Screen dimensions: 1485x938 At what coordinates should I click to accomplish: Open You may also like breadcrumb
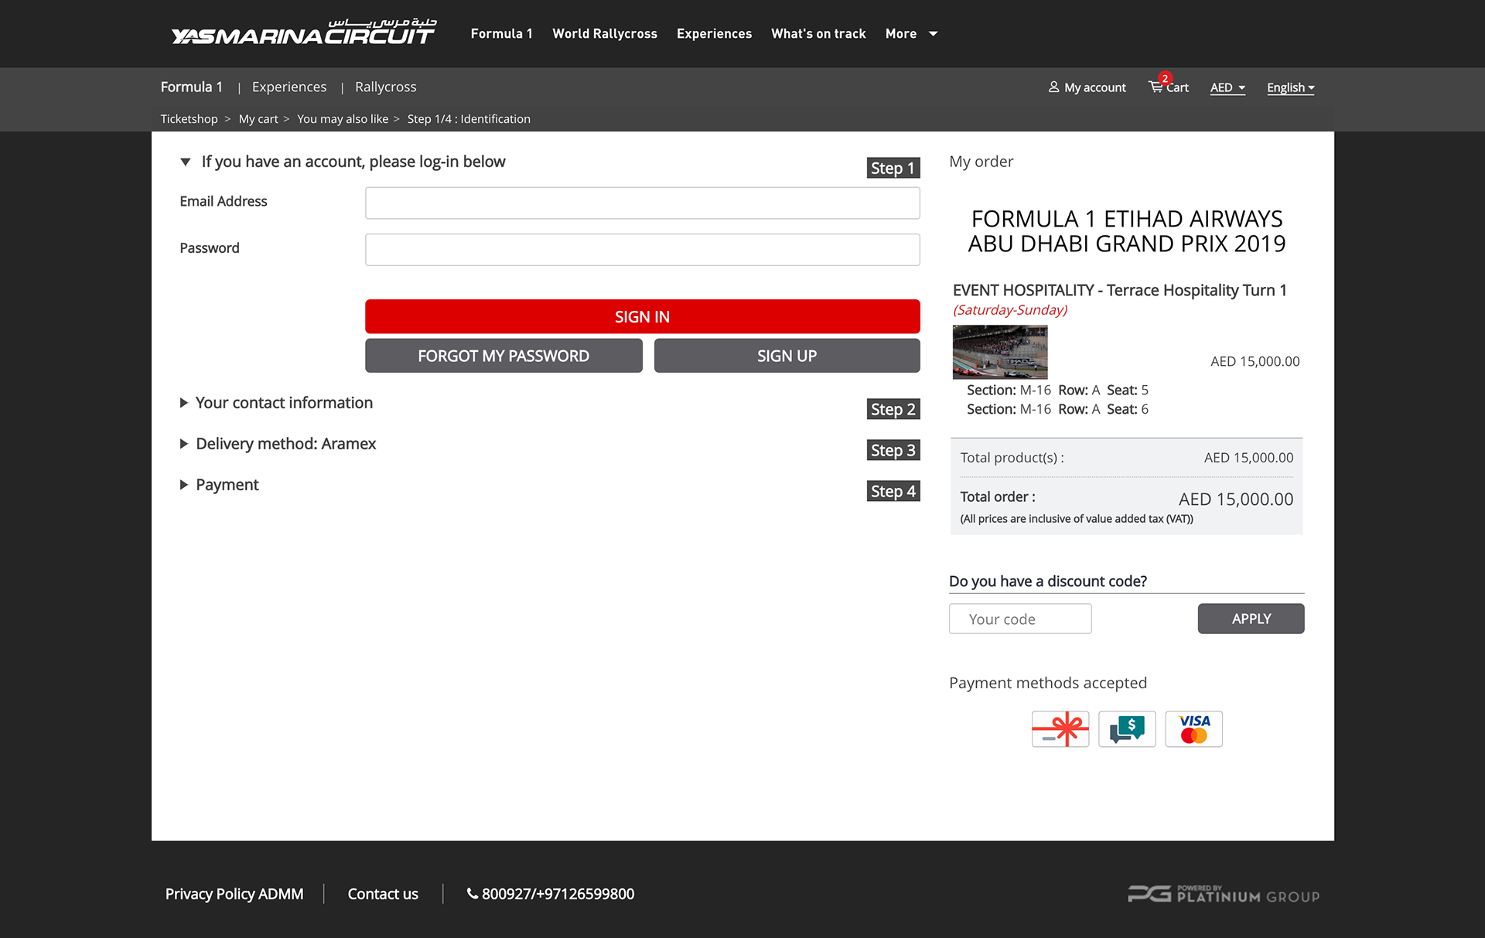[x=343, y=119]
